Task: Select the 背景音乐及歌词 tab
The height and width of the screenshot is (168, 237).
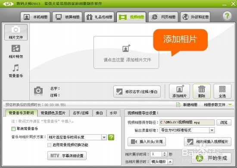Action: point(21,113)
